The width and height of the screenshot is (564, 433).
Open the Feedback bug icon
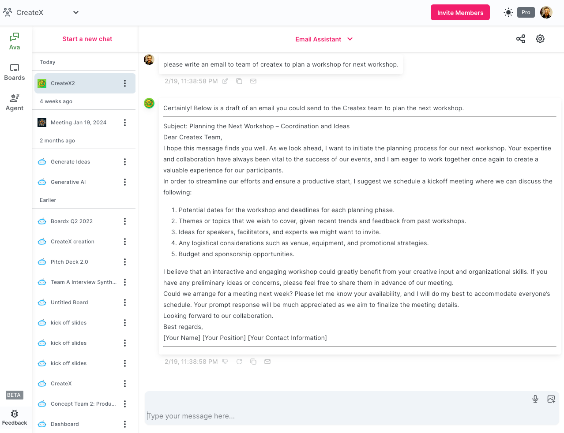(15, 418)
